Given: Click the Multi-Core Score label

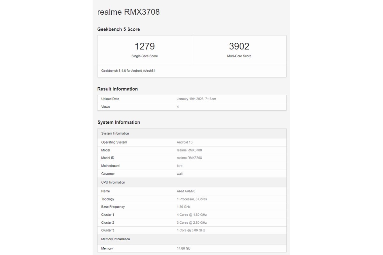Looking at the screenshot, I should 239,56.
